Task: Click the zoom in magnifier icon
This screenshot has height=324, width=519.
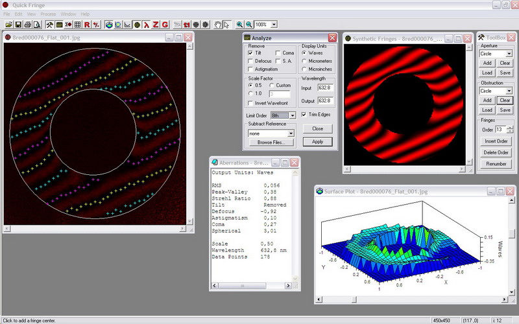Action: click(239, 25)
